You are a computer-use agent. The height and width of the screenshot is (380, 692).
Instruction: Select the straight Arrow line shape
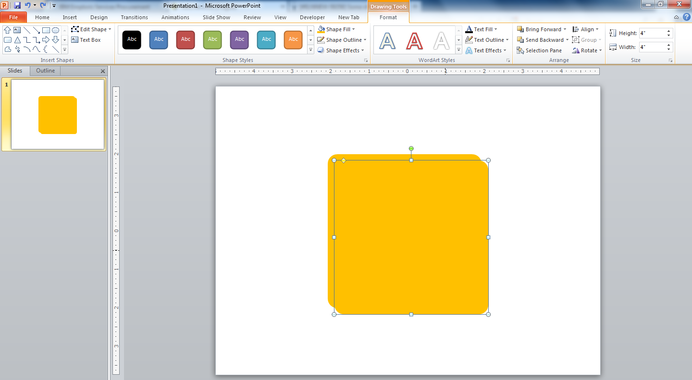[37, 30]
